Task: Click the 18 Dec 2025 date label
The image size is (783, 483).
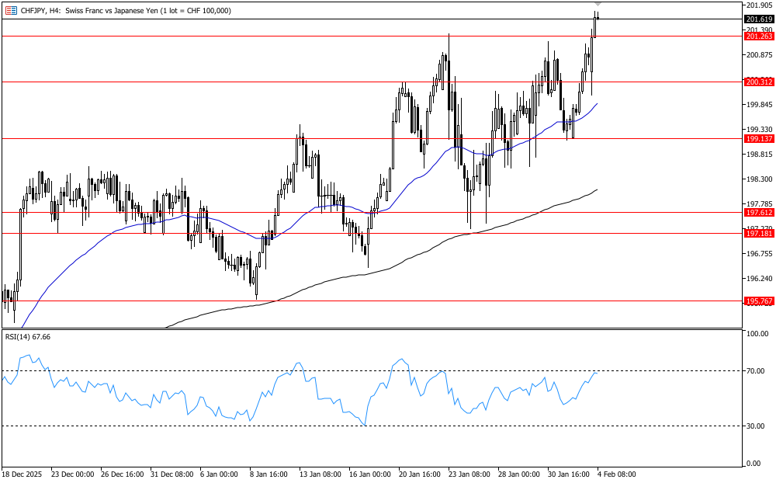Action: click(x=24, y=474)
